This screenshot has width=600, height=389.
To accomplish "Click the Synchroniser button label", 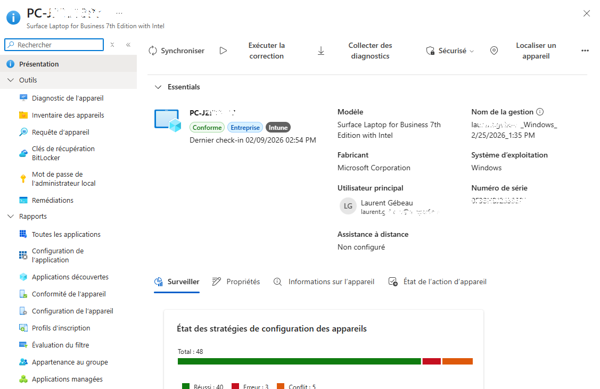I will [183, 51].
